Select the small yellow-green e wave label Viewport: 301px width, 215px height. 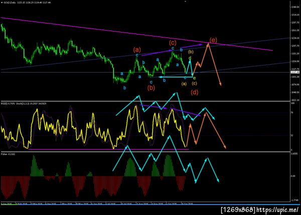pos(194,78)
